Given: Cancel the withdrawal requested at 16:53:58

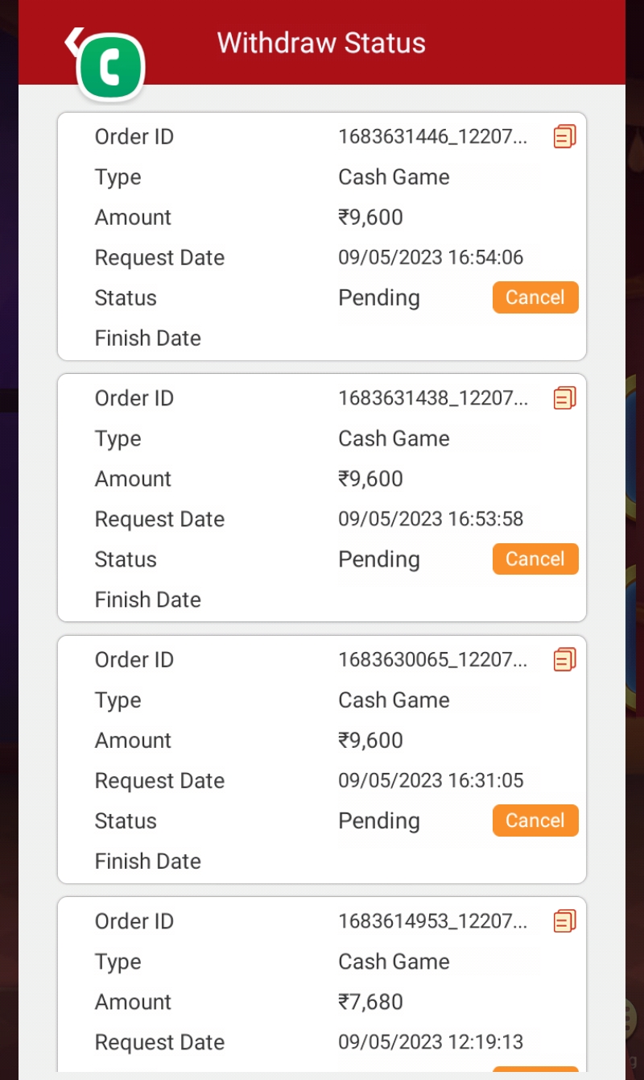Looking at the screenshot, I should click(535, 559).
